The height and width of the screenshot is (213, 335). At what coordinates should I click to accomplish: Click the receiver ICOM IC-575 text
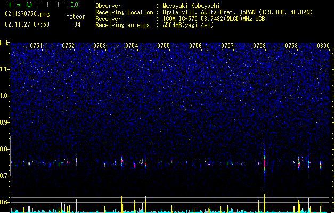pyautogui.click(x=214, y=19)
